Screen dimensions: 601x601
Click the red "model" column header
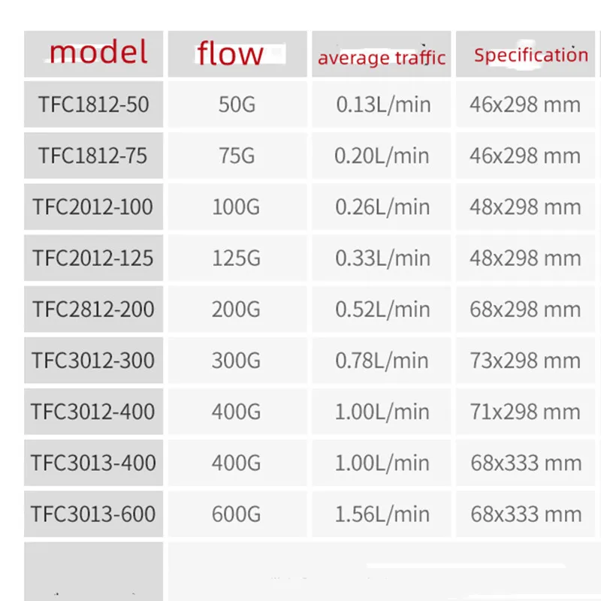tap(98, 53)
